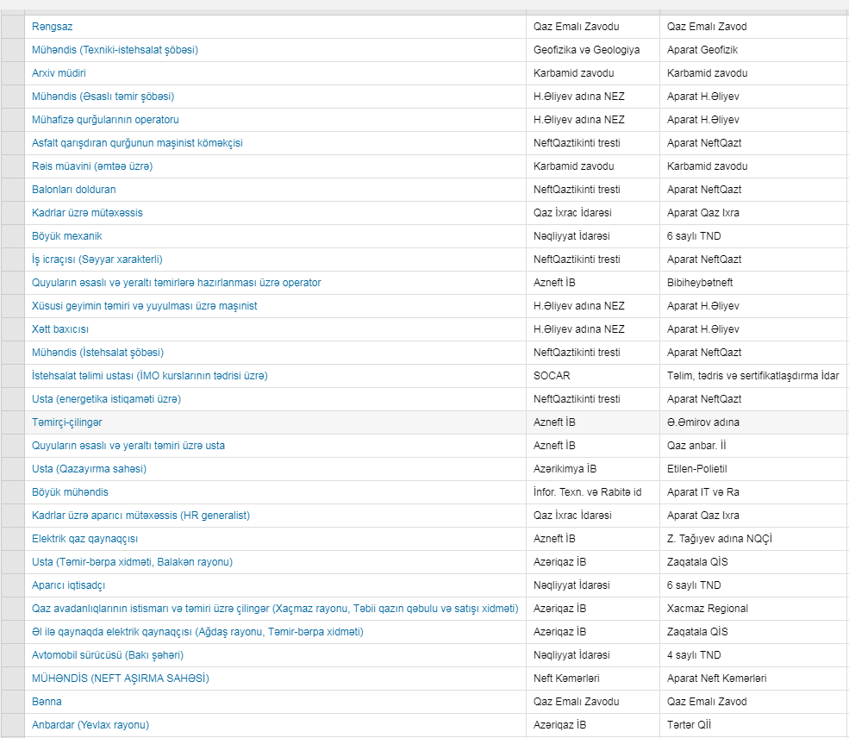Open Anbardar (Yevlax rayonu) link
Viewport: 849px width, 738px height.
tap(91, 725)
